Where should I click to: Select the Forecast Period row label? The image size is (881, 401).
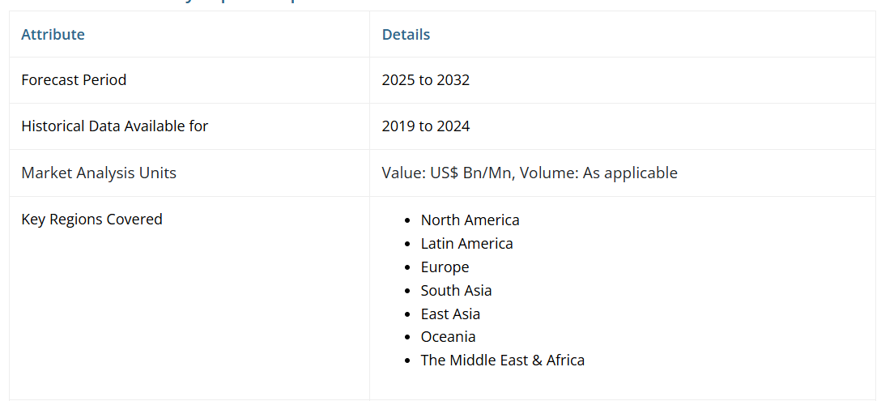[x=74, y=80]
